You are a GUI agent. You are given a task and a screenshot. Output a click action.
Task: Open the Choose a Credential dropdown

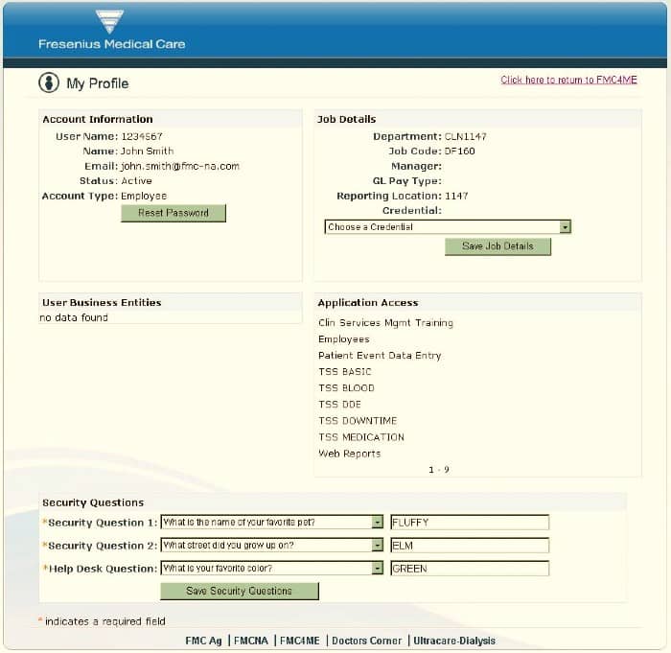pyautogui.click(x=448, y=227)
